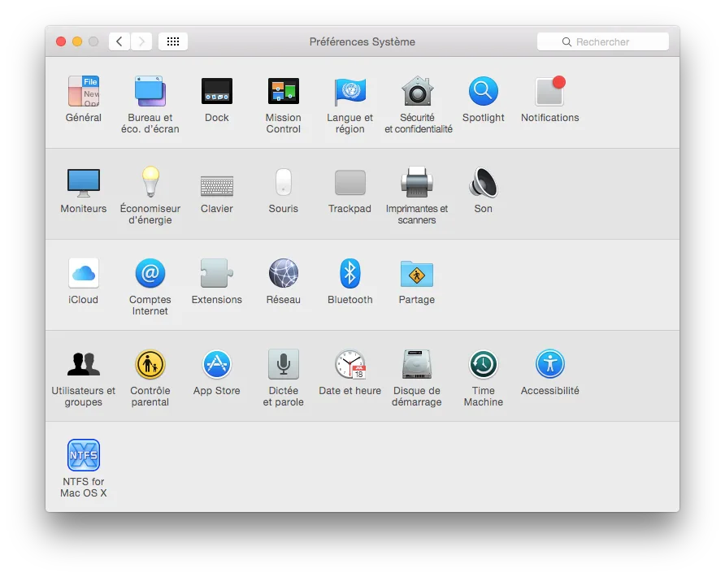
Task: Open the Son sound preferences
Action: [483, 182]
